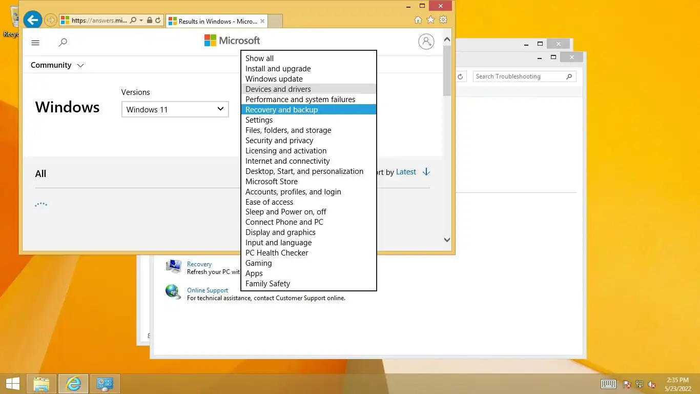Screen dimensions: 700x394
Task: Open the address bar dropdown arrow in IE
Action: tap(141, 21)
